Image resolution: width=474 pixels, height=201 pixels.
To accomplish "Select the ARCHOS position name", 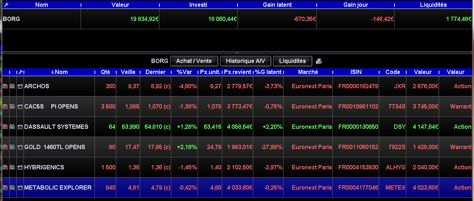I will (x=37, y=86).
